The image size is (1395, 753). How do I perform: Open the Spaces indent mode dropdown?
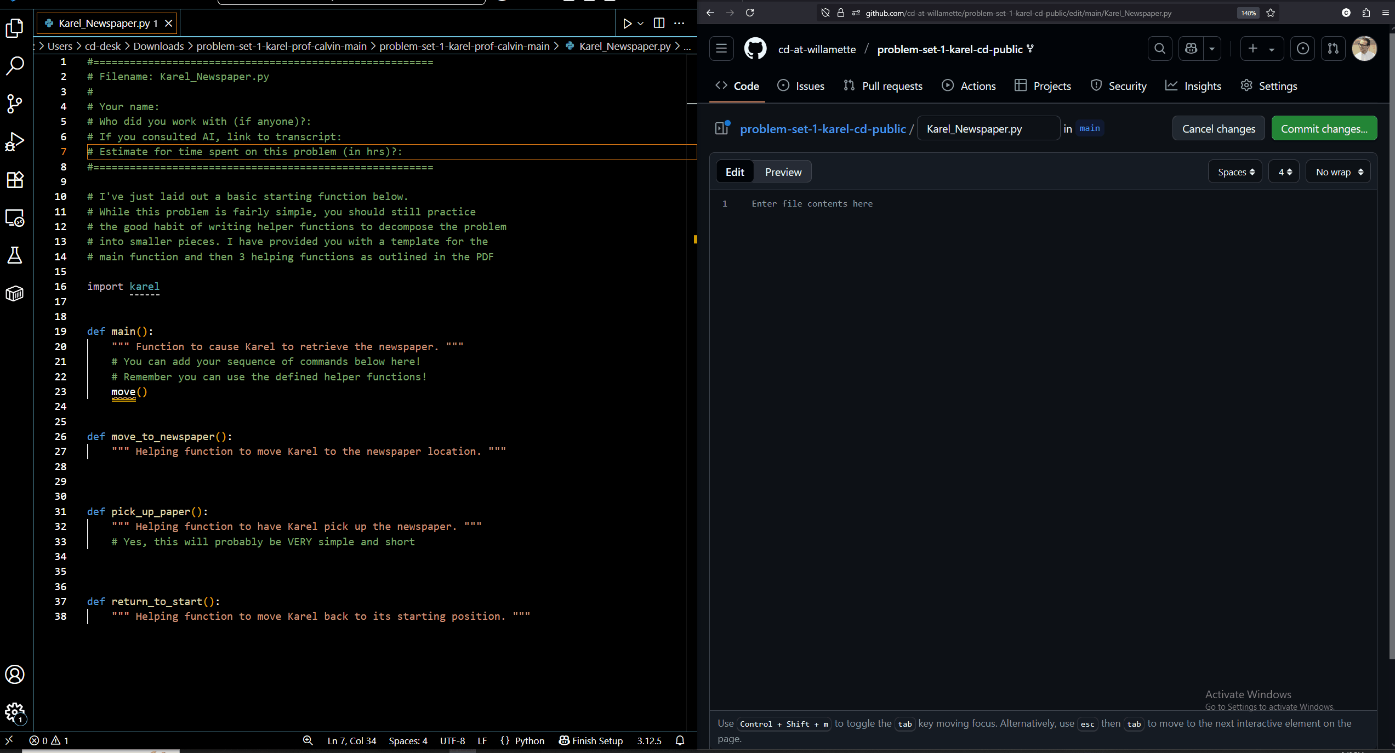tap(1235, 172)
